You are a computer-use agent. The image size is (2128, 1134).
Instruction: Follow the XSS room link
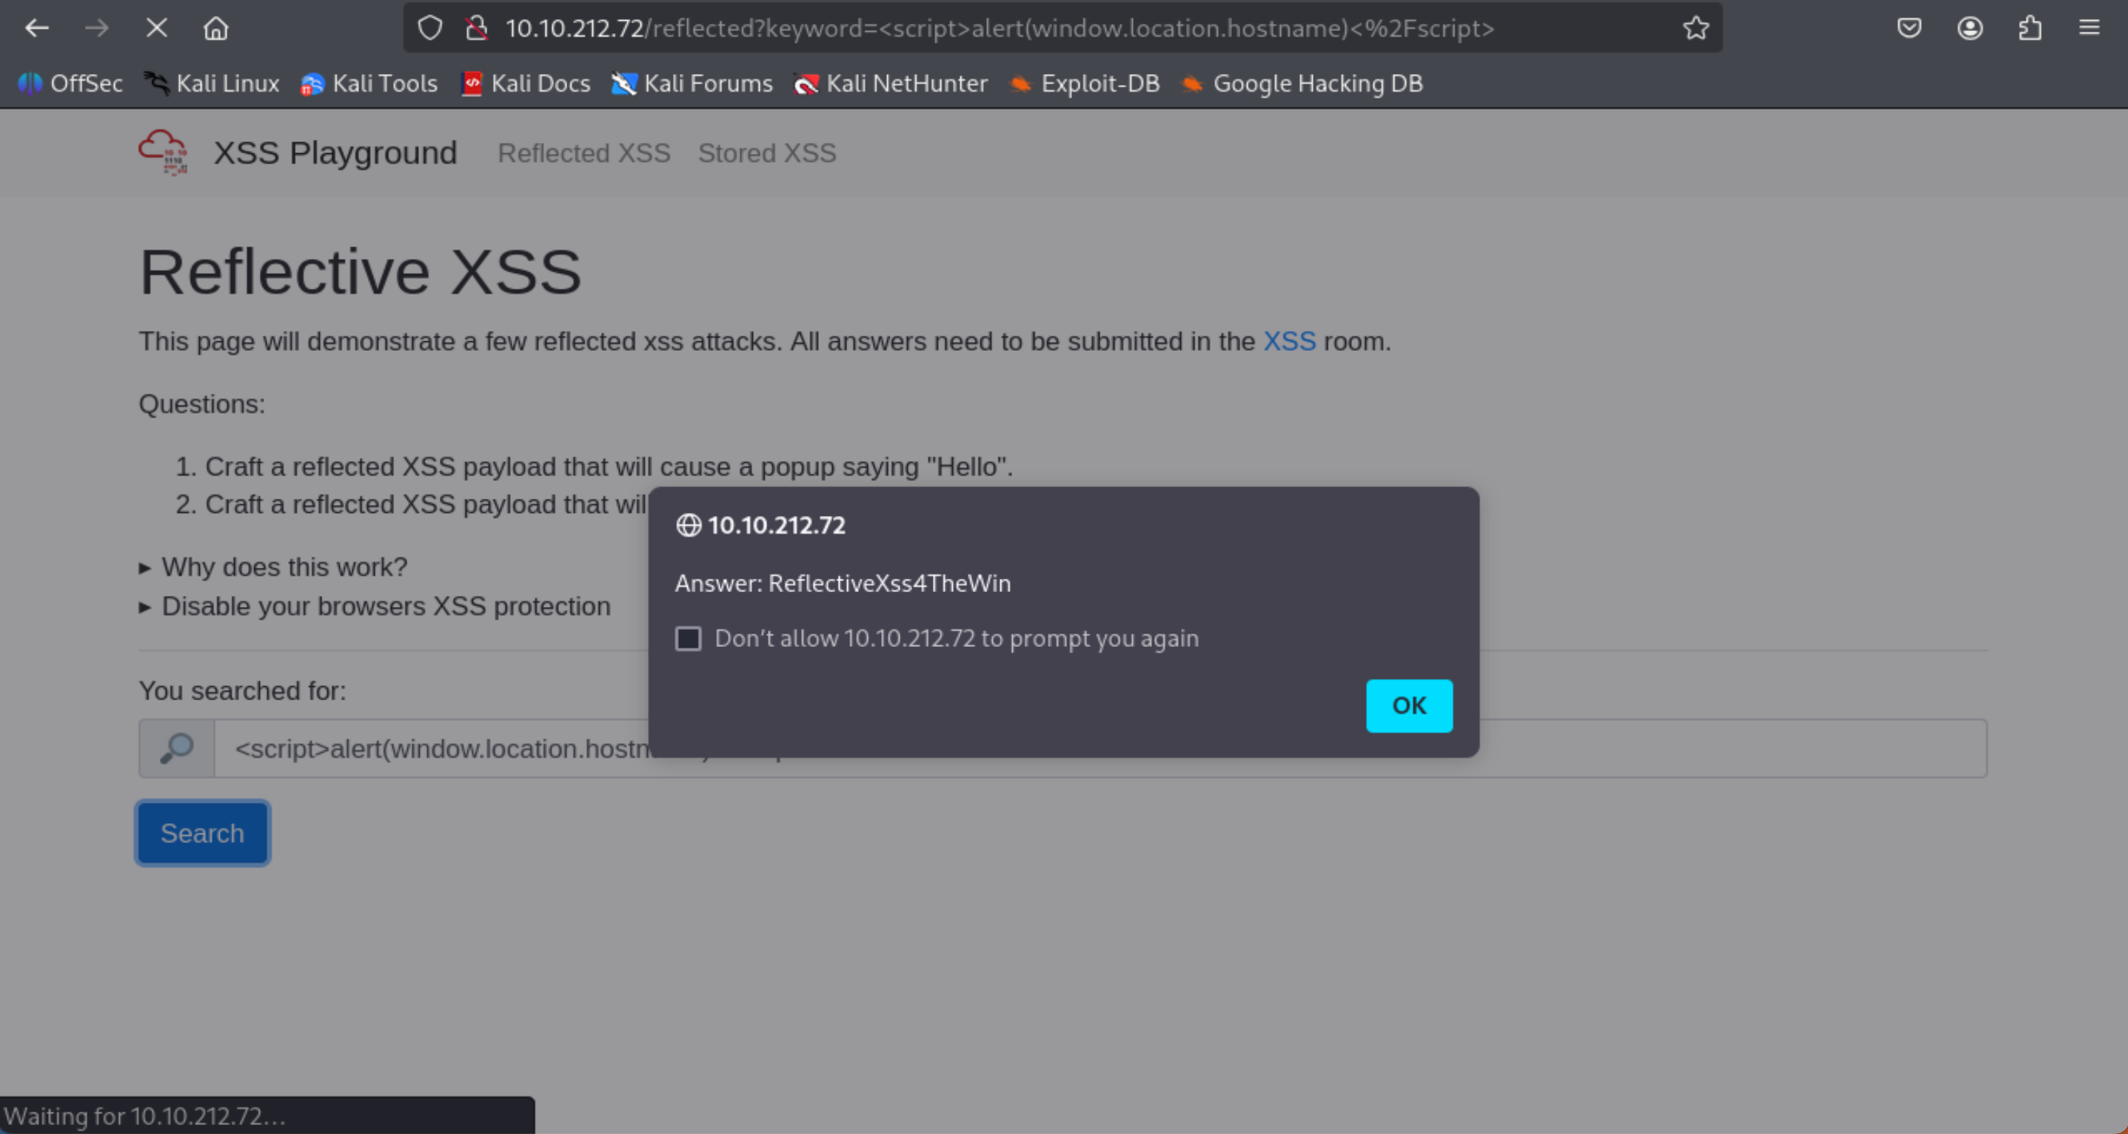(1288, 341)
